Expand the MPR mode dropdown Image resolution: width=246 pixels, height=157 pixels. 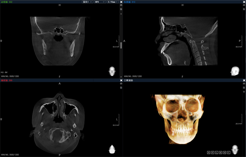pos(100,2)
